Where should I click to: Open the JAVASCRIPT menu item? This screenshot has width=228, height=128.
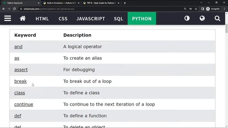point(90,18)
